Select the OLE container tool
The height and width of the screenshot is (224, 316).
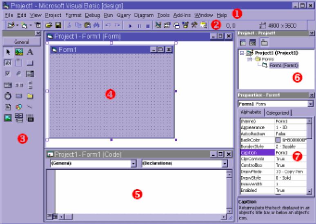[30, 118]
